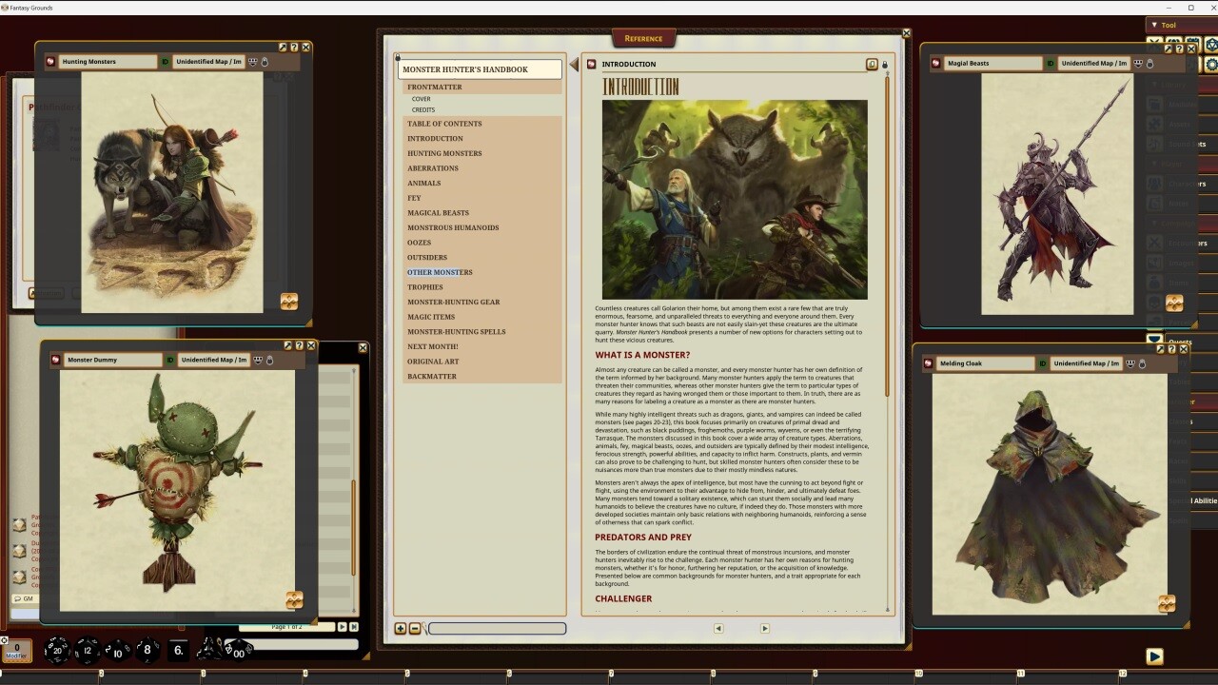Roll the white d6 die
Image resolution: width=1218 pixels, height=685 pixels.
click(x=177, y=651)
